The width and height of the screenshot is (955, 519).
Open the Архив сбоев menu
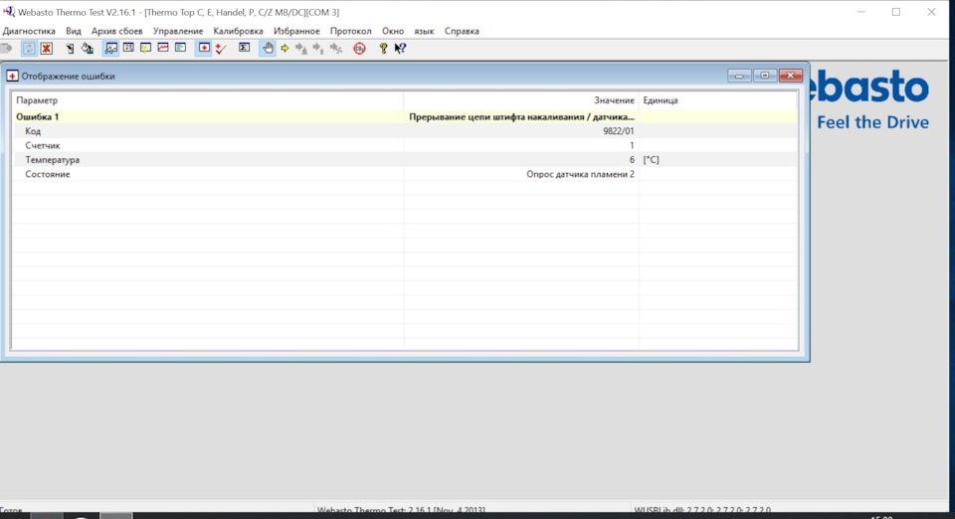[117, 31]
